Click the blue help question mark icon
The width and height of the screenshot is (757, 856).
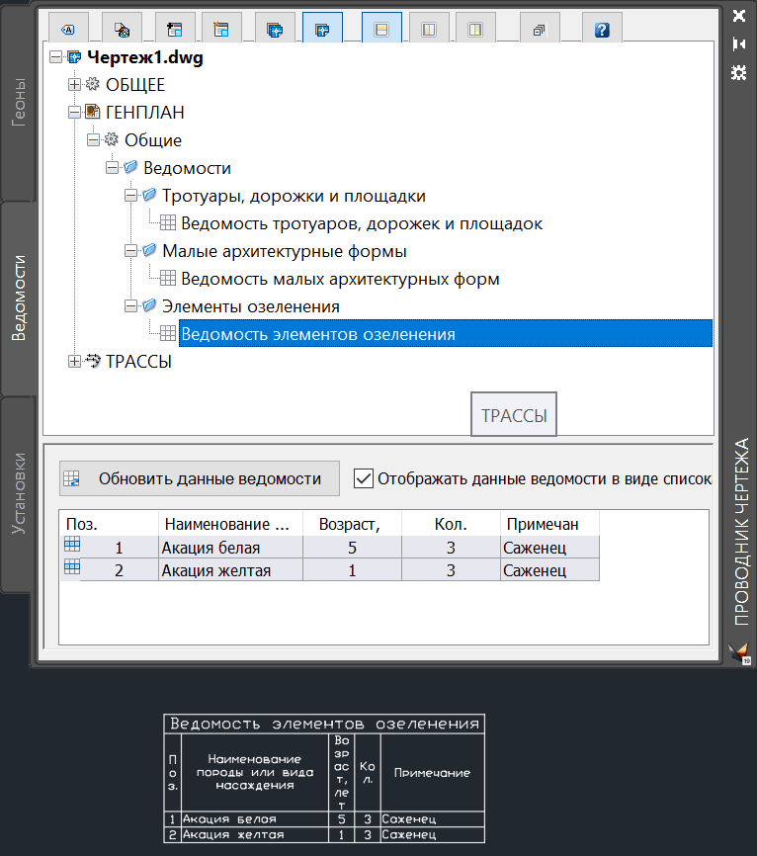click(602, 30)
